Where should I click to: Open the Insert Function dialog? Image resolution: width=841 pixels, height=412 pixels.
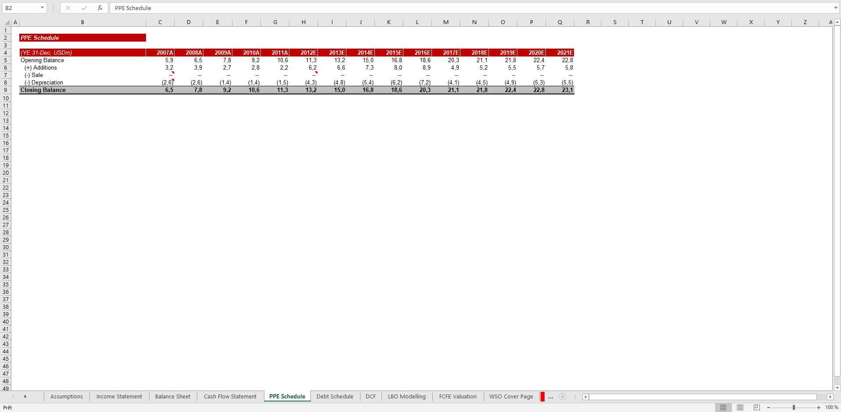pos(100,8)
